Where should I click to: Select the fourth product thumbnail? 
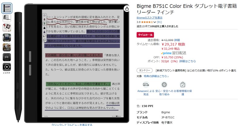(x=7, y=38)
